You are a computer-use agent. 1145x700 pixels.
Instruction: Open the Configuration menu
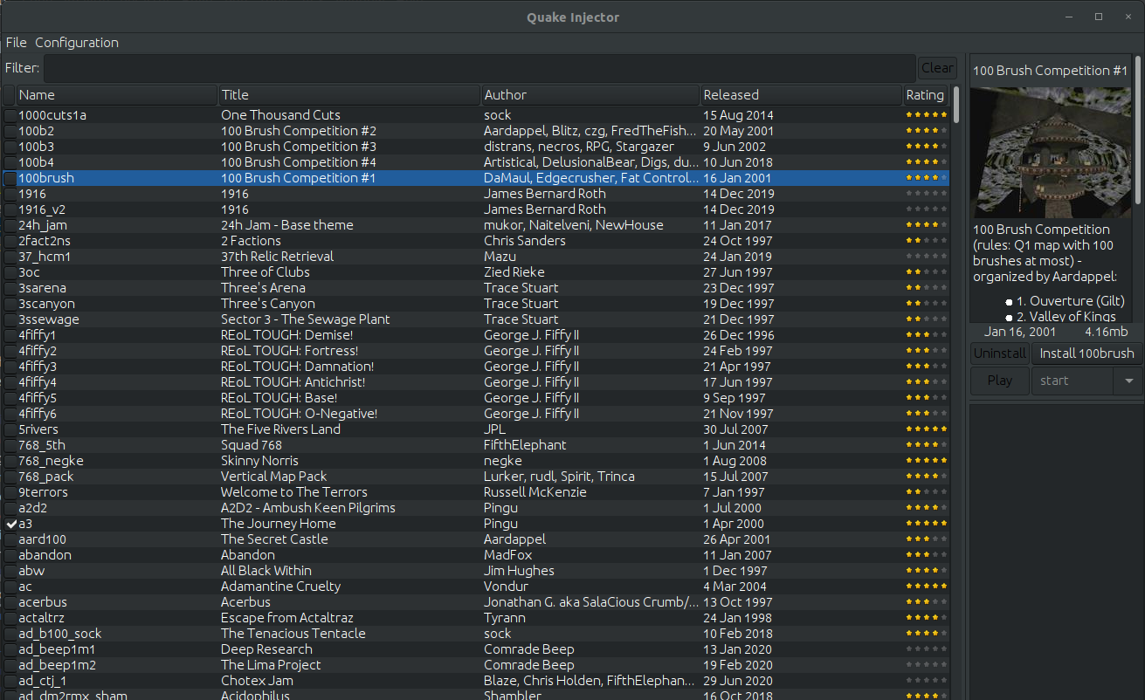tap(77, 42)
